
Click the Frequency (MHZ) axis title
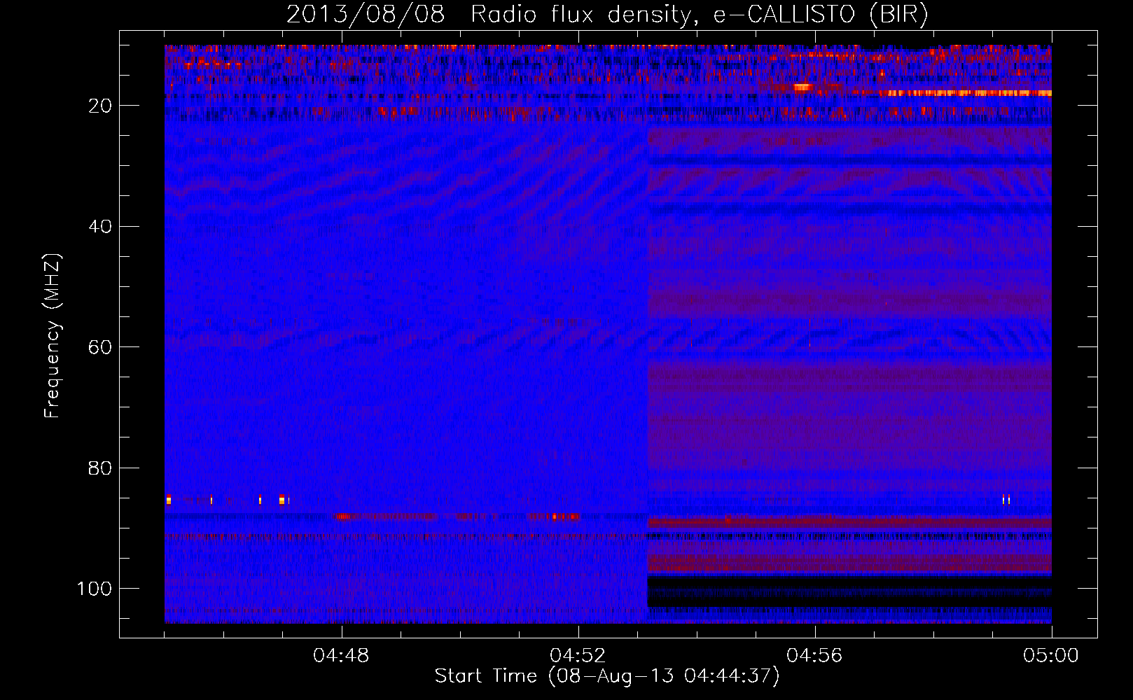pos(53,335)
